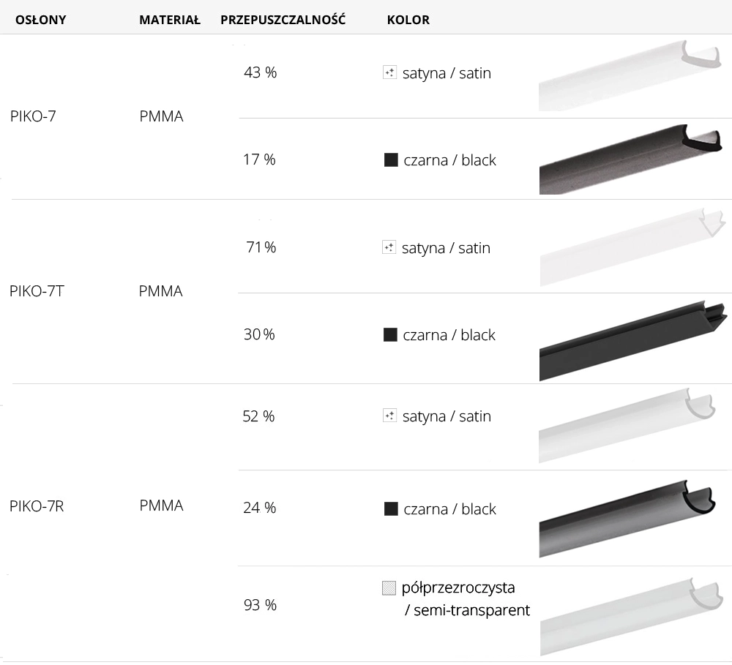The width and height of the screenshot is (732, 665).
Task: Click the OSŁONY column header
Action: click(x=40, y=20)
